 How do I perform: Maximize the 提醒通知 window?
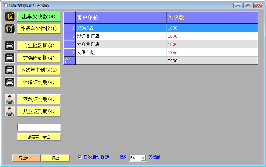click(248, 6)
